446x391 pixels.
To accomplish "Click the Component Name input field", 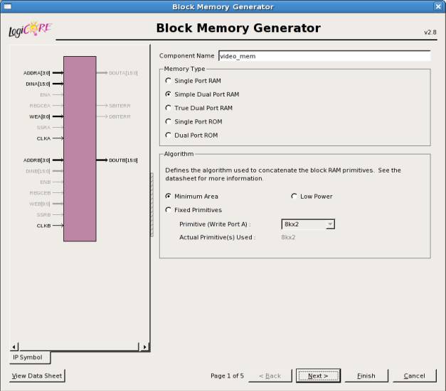I will click(x=324, y=56).
